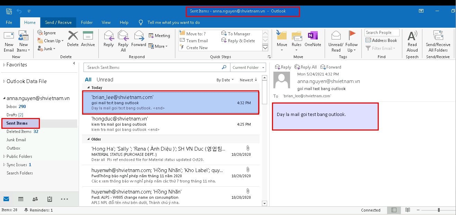Show All messages filter
This screenshot has height=215, width=456.
88,80
